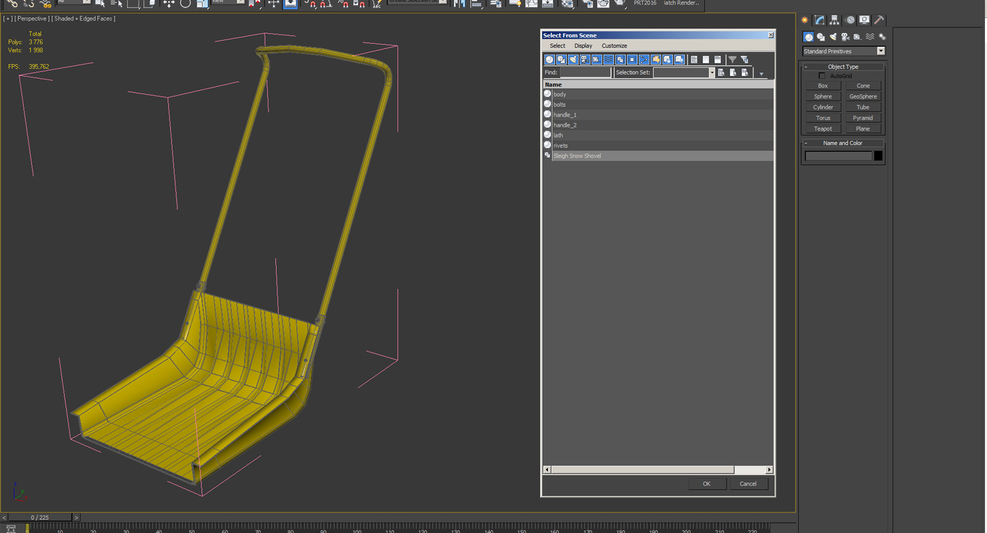Toggle Display Bones filter in dialog
Image resolution: width=987 pixels, height=533 pixels.
point(644,60)
